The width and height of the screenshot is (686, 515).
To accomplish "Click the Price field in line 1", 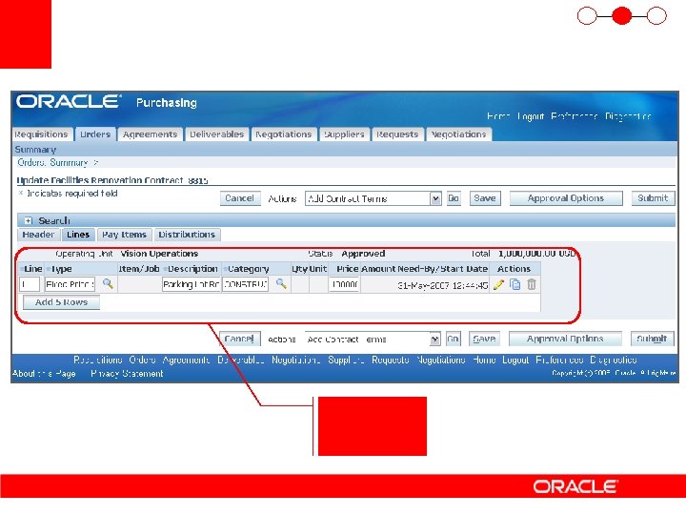I will [344, 284].
